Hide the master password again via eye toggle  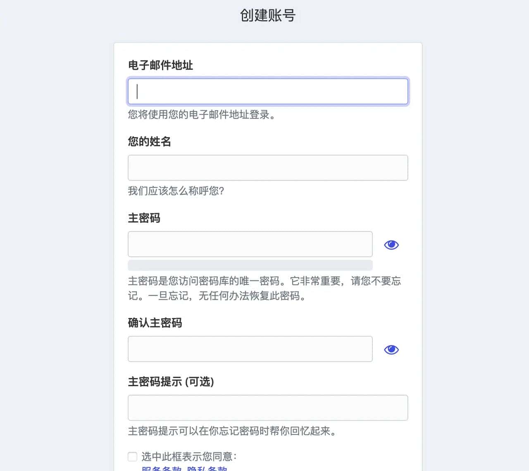tap(391, 244)
